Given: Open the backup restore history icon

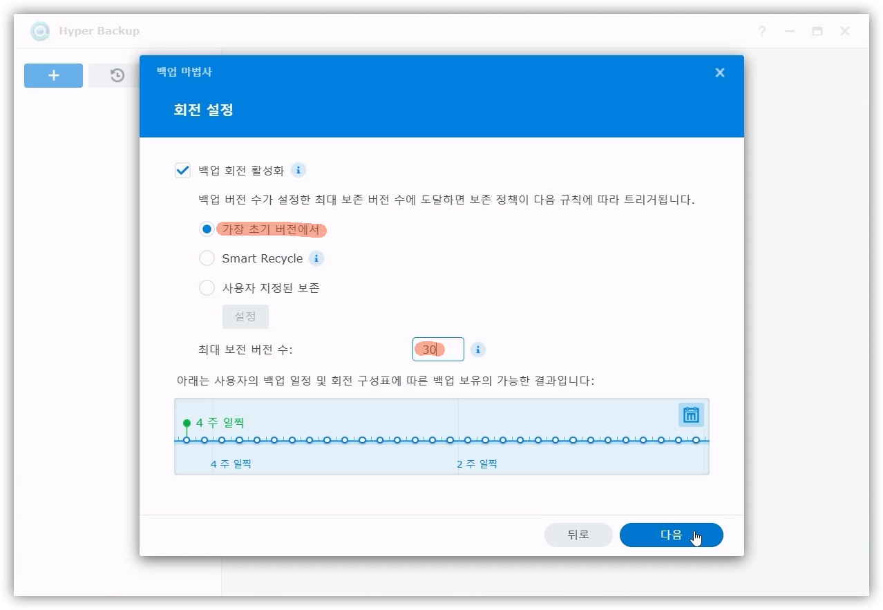Looking at the screenshot, I should click(117, 75).
